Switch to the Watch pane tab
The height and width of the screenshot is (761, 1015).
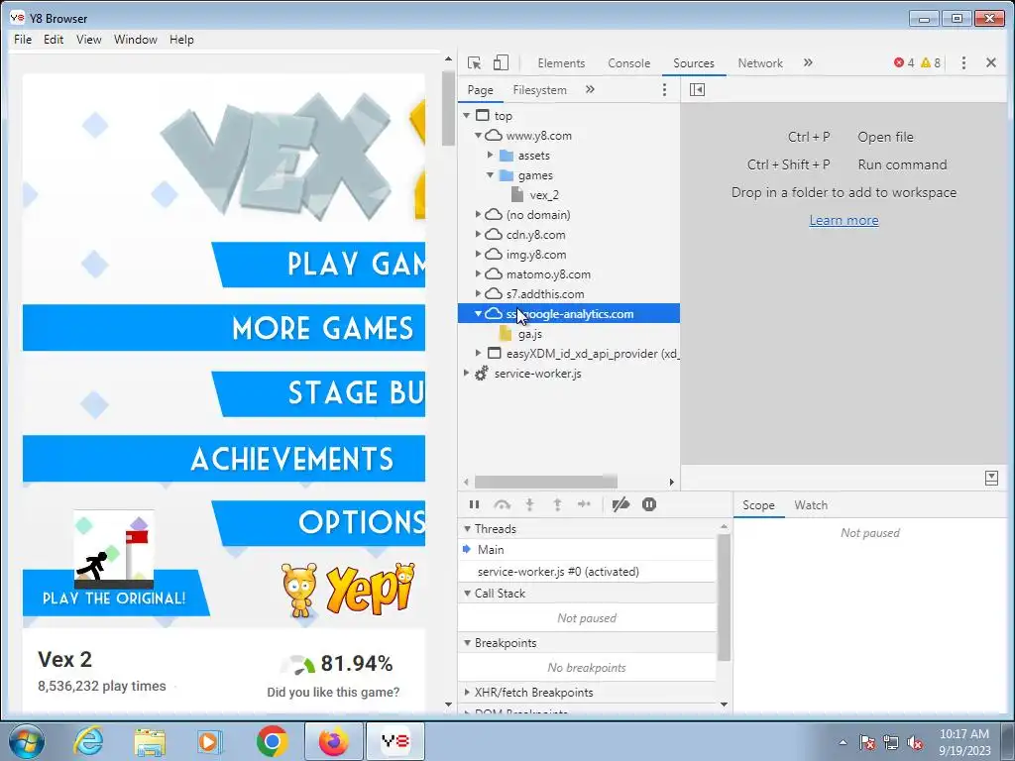[811, 505]
